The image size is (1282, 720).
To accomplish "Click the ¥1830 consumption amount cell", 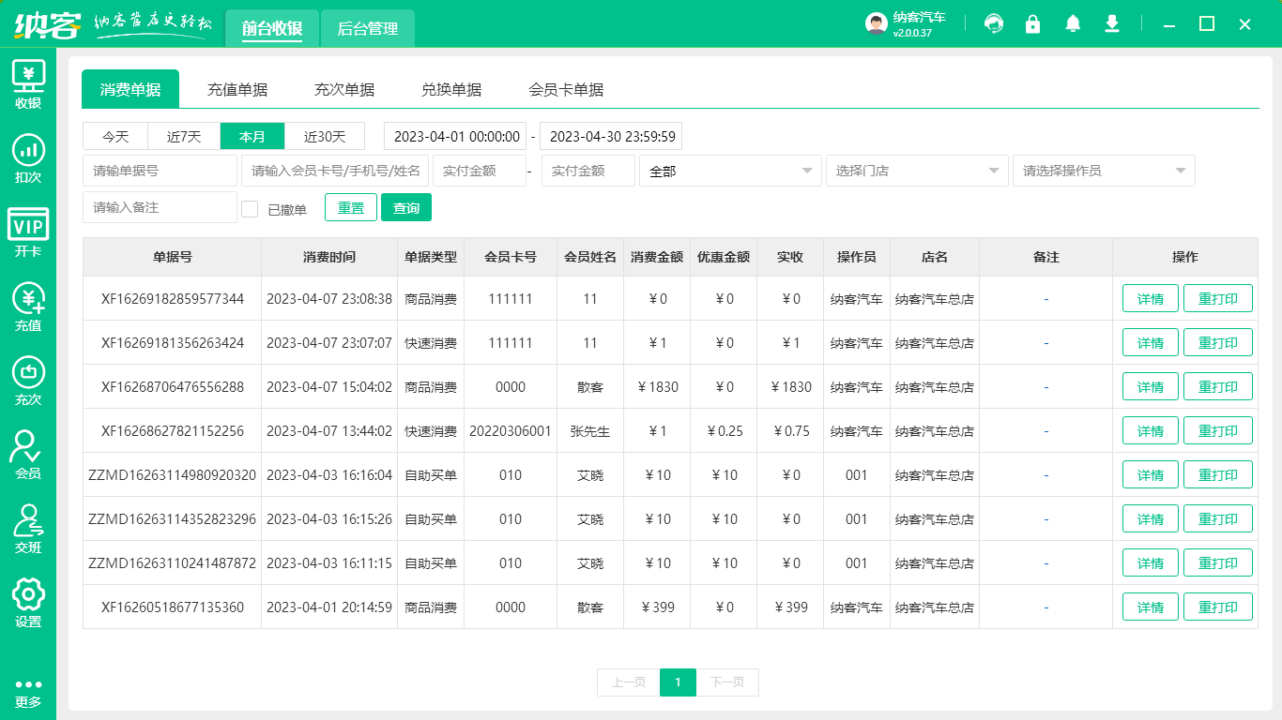I will tap(657, 387).
